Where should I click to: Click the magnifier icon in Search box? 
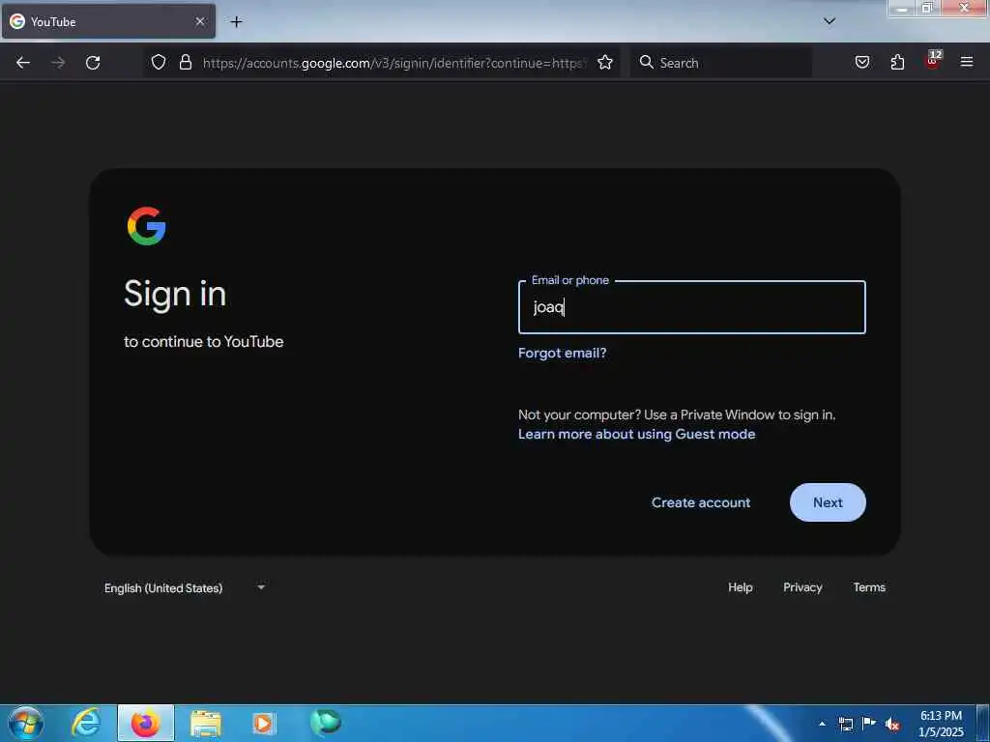point(646,62)
